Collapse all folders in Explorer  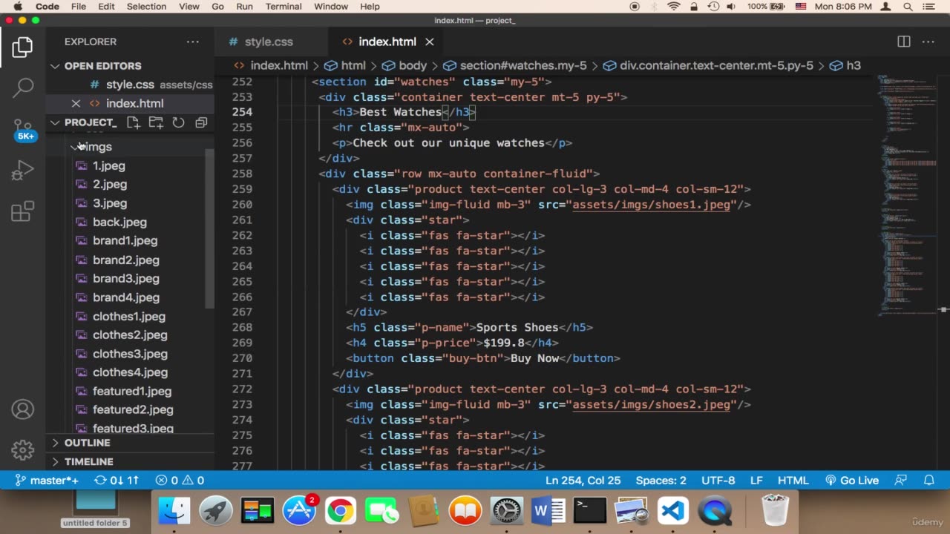(201, 122)
